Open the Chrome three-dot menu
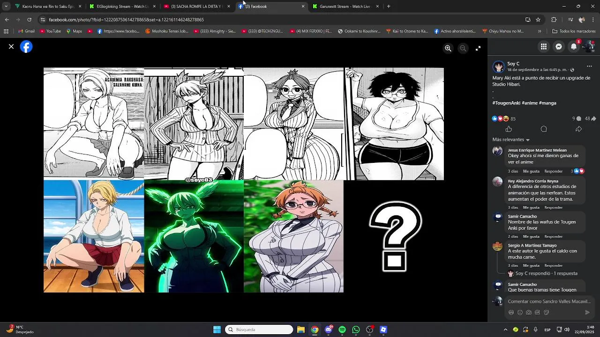The image size is (600, 337). 592,20
